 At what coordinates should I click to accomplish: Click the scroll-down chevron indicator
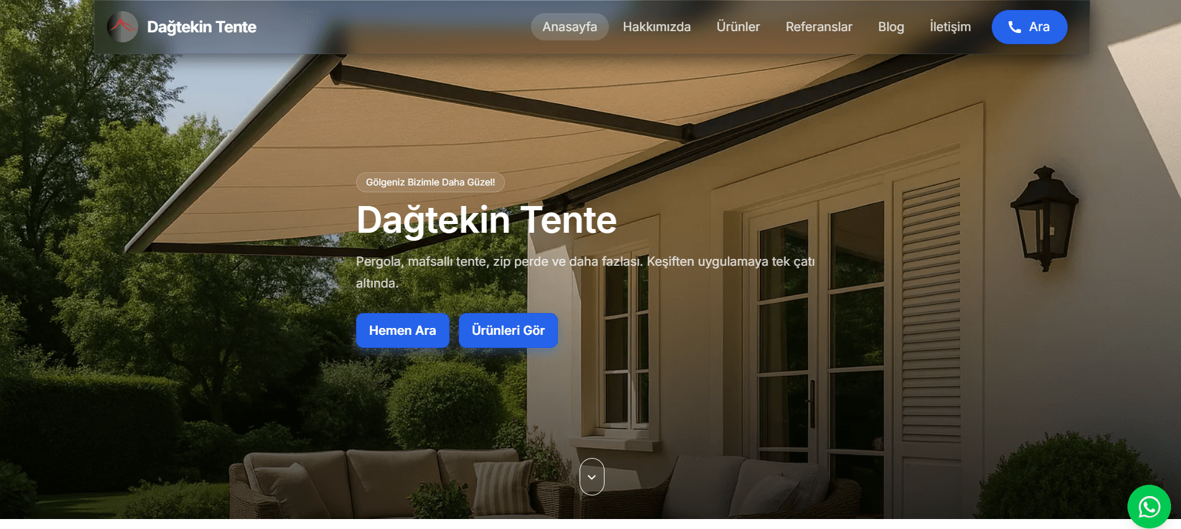(x=591, y=477)
